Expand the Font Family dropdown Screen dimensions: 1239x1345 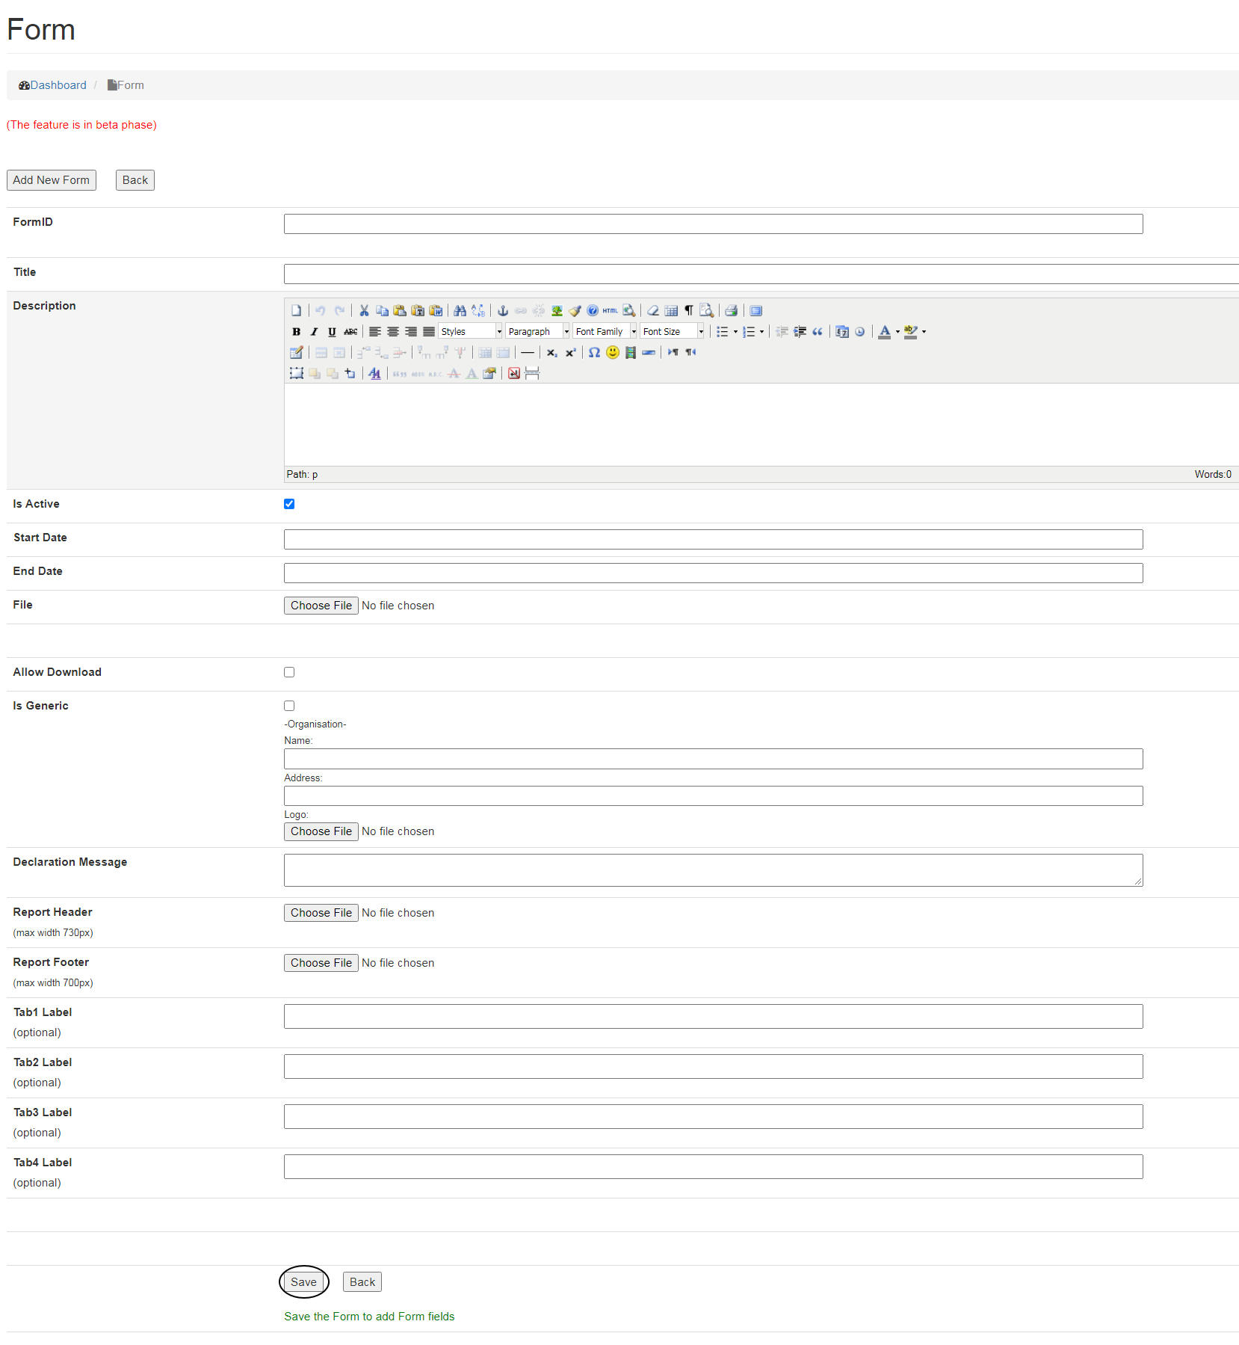(605, 332)
